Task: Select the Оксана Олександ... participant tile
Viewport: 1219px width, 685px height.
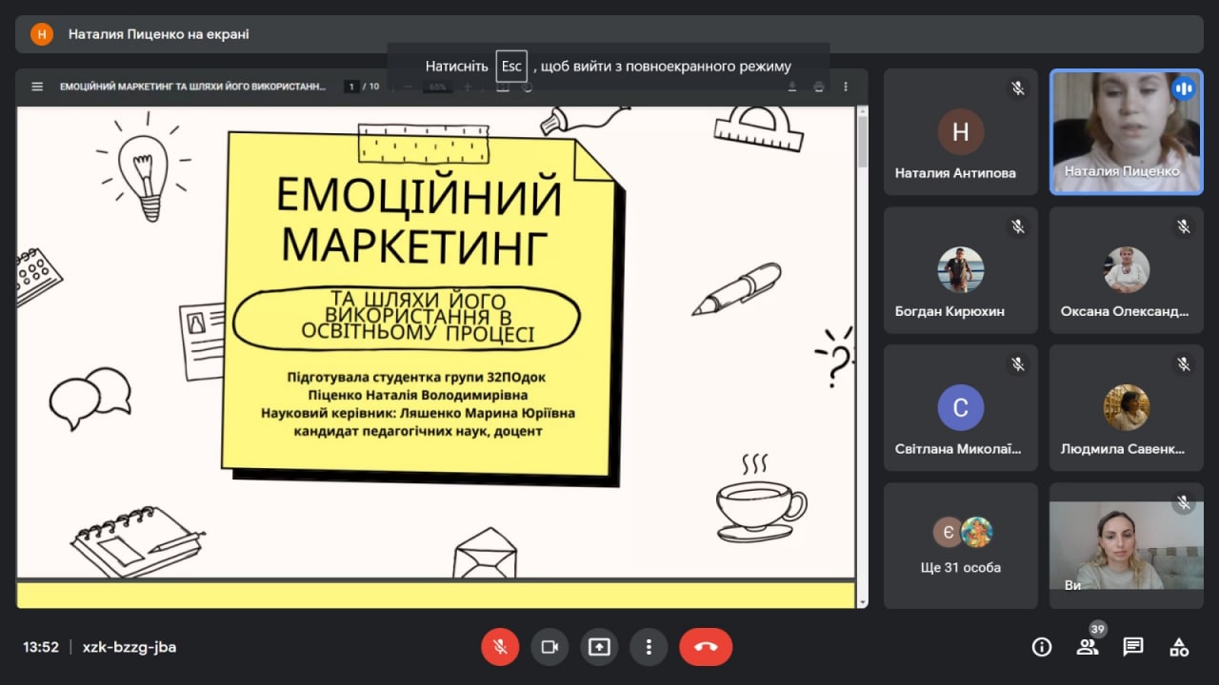Action: click(1127, 270)
